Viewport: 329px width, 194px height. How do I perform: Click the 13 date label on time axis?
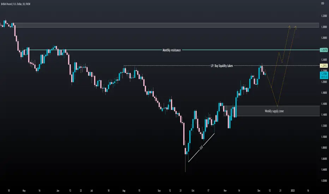70,190
